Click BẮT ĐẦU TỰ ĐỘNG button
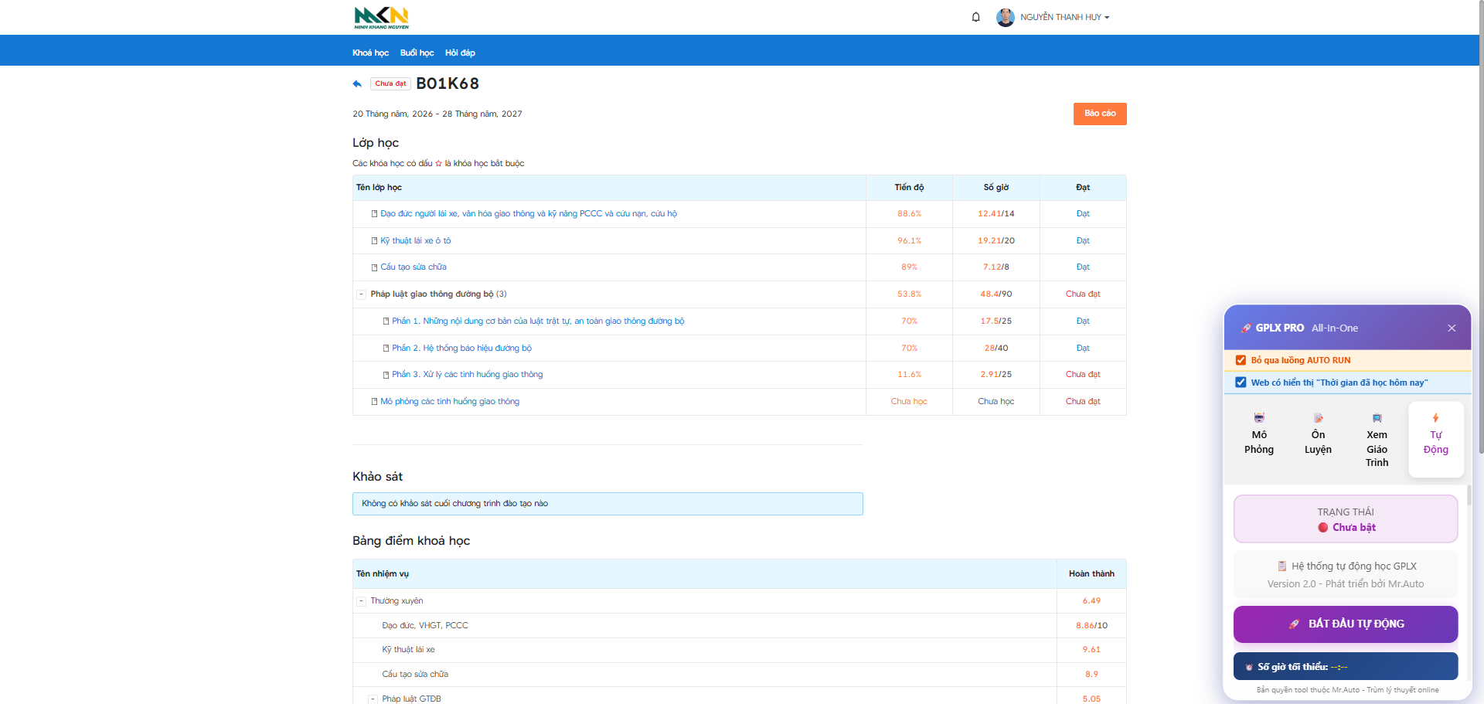Viewport: 1484px width, 704px height. click(1346, 624)
